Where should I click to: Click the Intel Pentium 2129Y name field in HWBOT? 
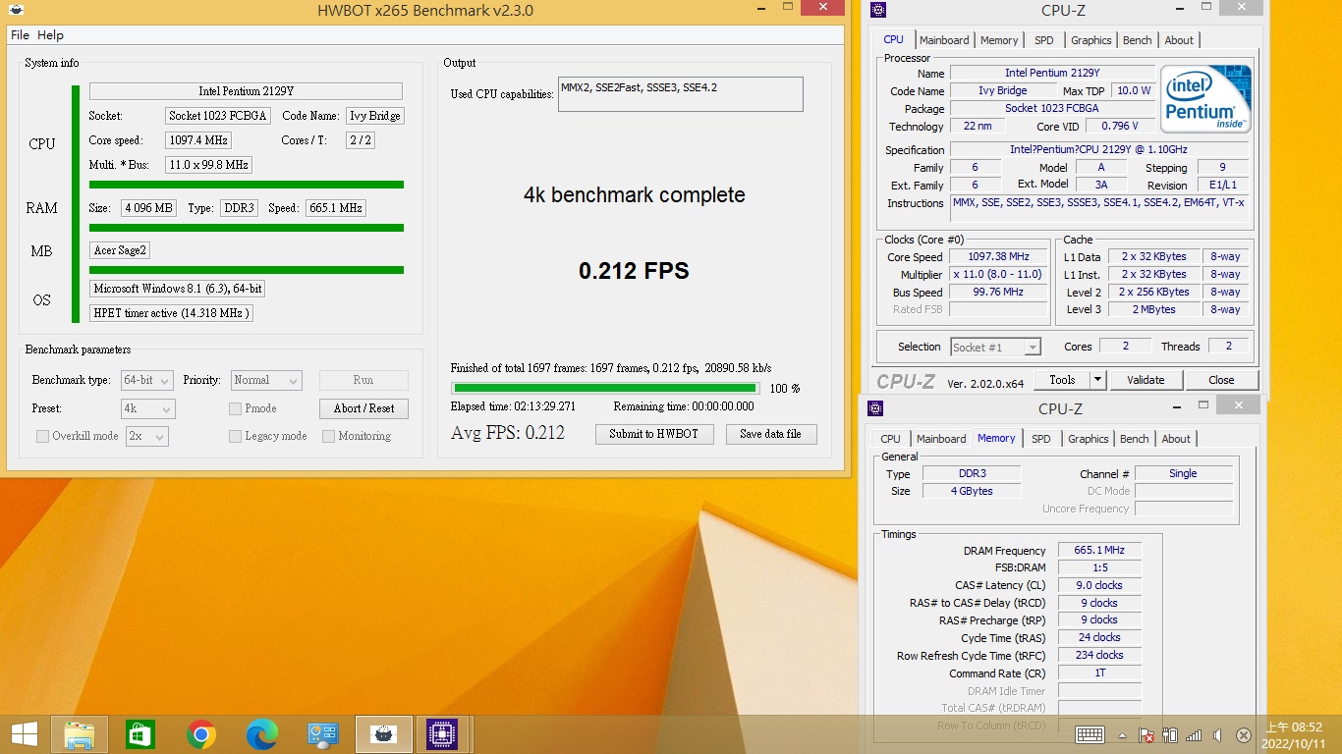(246, 91)
